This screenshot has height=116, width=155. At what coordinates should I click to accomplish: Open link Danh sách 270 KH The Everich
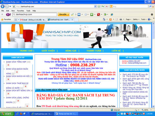[135, 75]
